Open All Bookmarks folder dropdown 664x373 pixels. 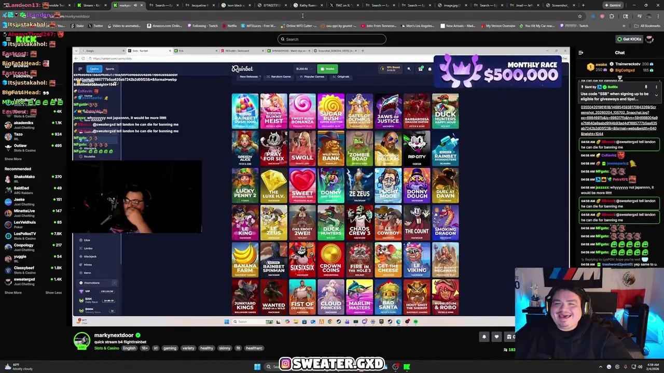click(x=647, y=26)
